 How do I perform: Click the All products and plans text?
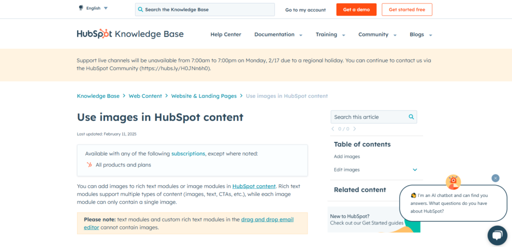coord(123,164)
